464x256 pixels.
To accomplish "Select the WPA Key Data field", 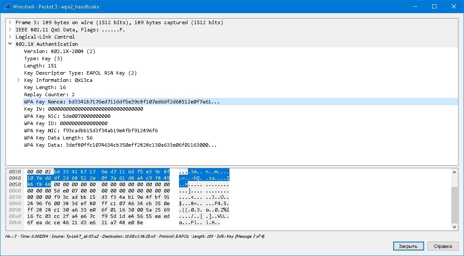I will 120,145.
